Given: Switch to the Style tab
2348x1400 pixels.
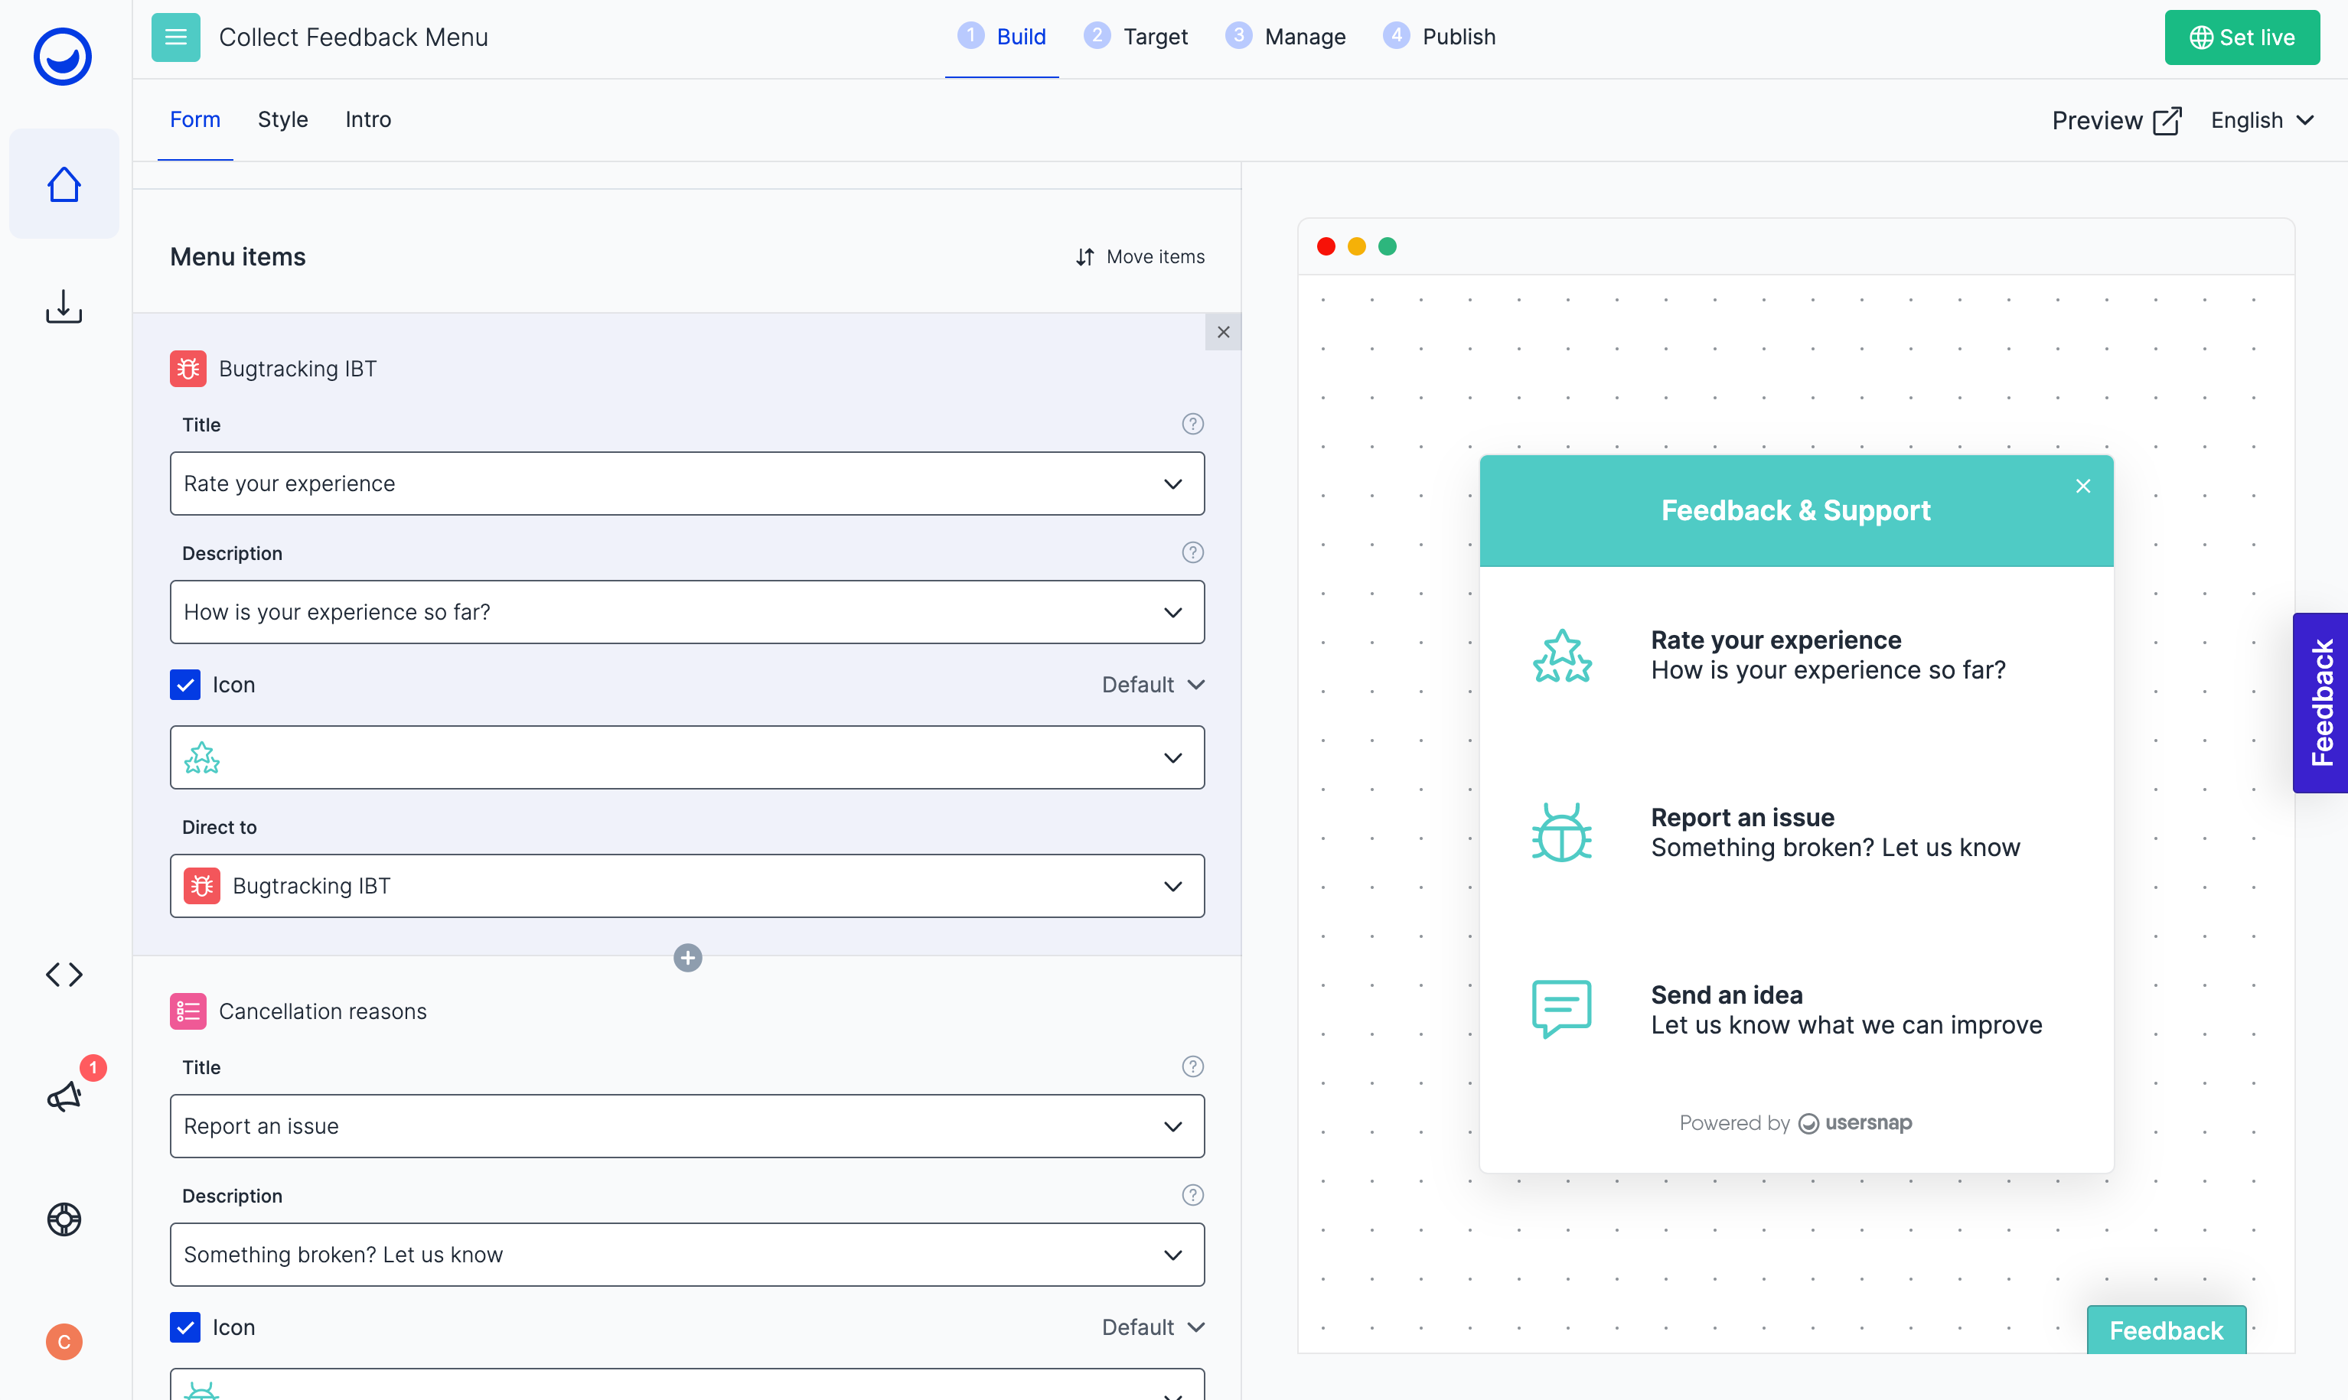Looking at the screenshot, I should [x=282, y=120].
